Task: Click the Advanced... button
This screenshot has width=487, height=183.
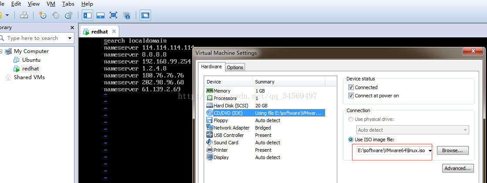Action: click(458, 168)
